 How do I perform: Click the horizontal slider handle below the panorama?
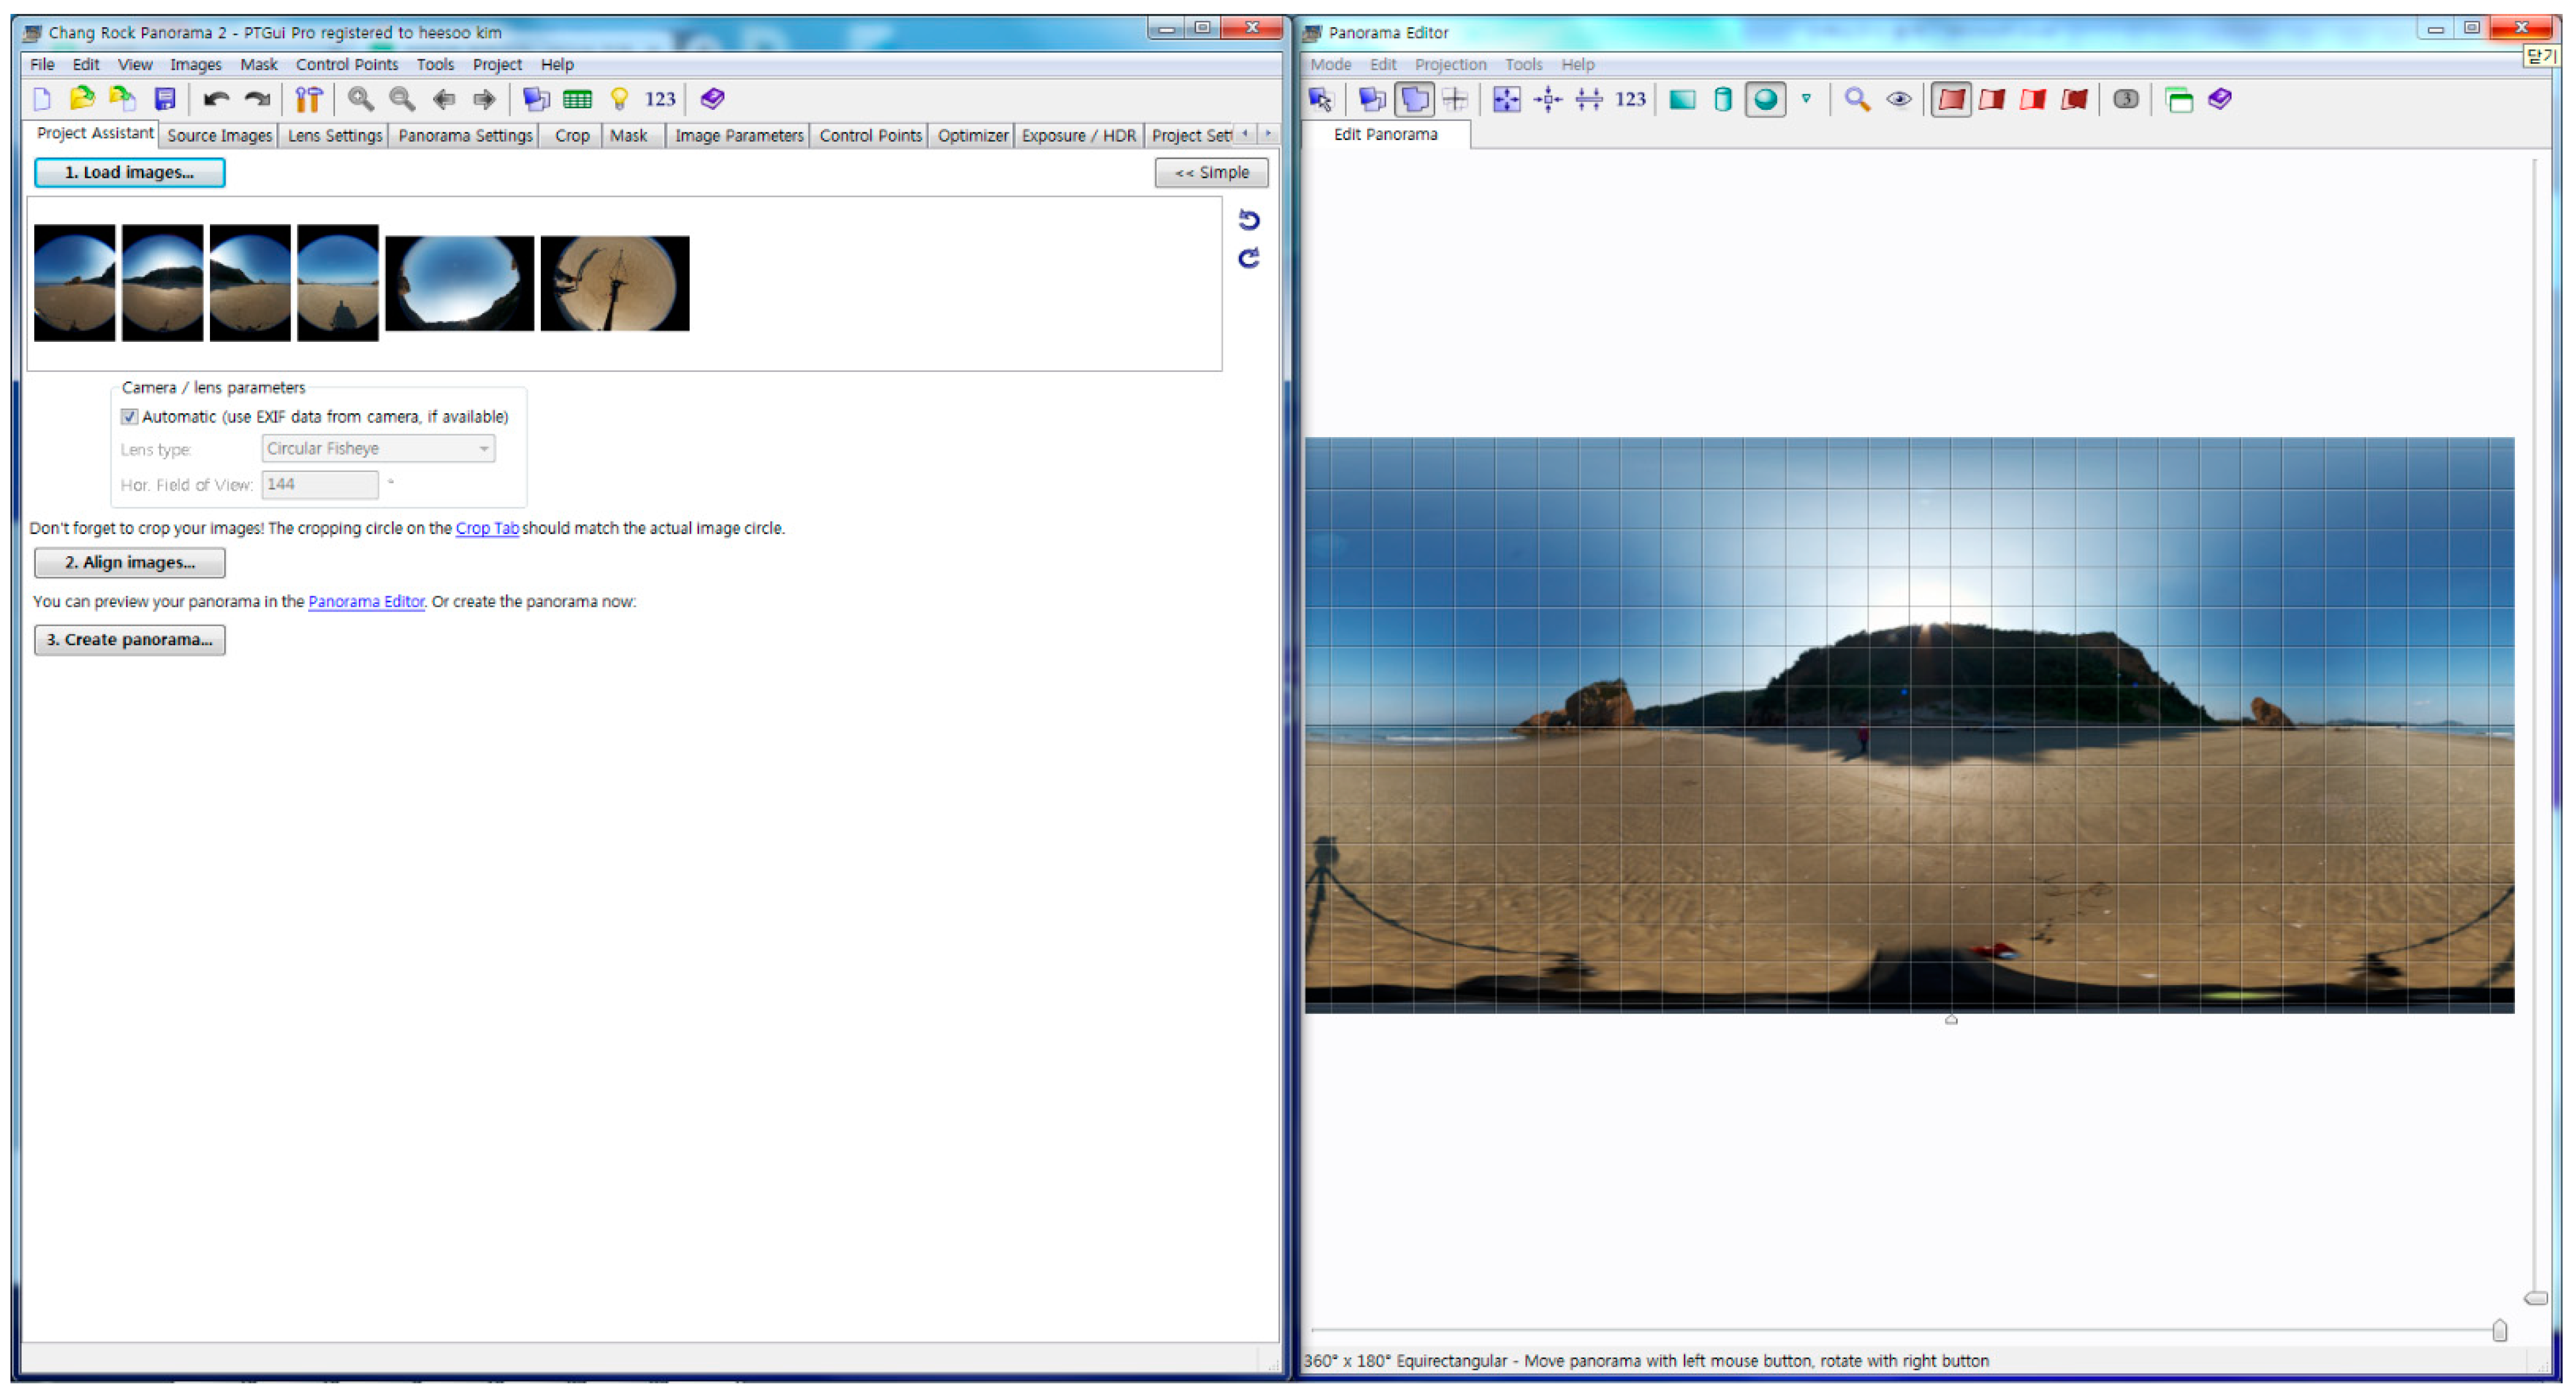pos(2499,1331)
